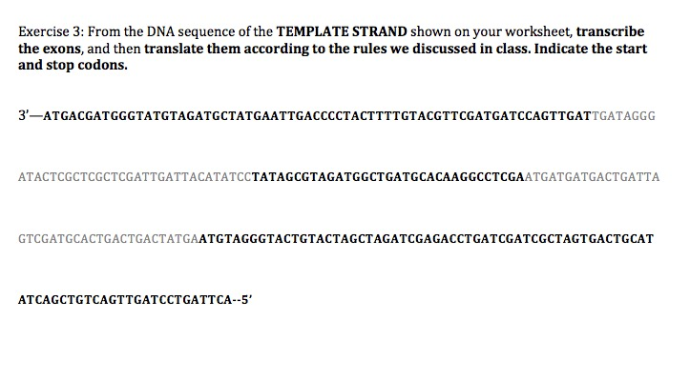
Task: Click the bold exon starting TATAGCGTAGATGG
Action: click(x=388, y=177)
